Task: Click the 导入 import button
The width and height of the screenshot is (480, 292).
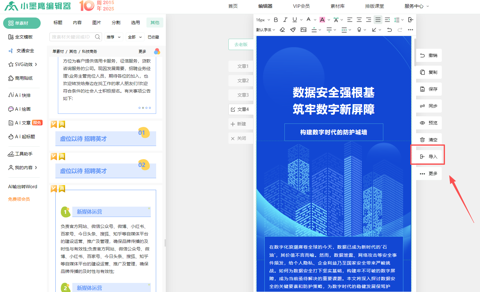Action: coord(429,157)
